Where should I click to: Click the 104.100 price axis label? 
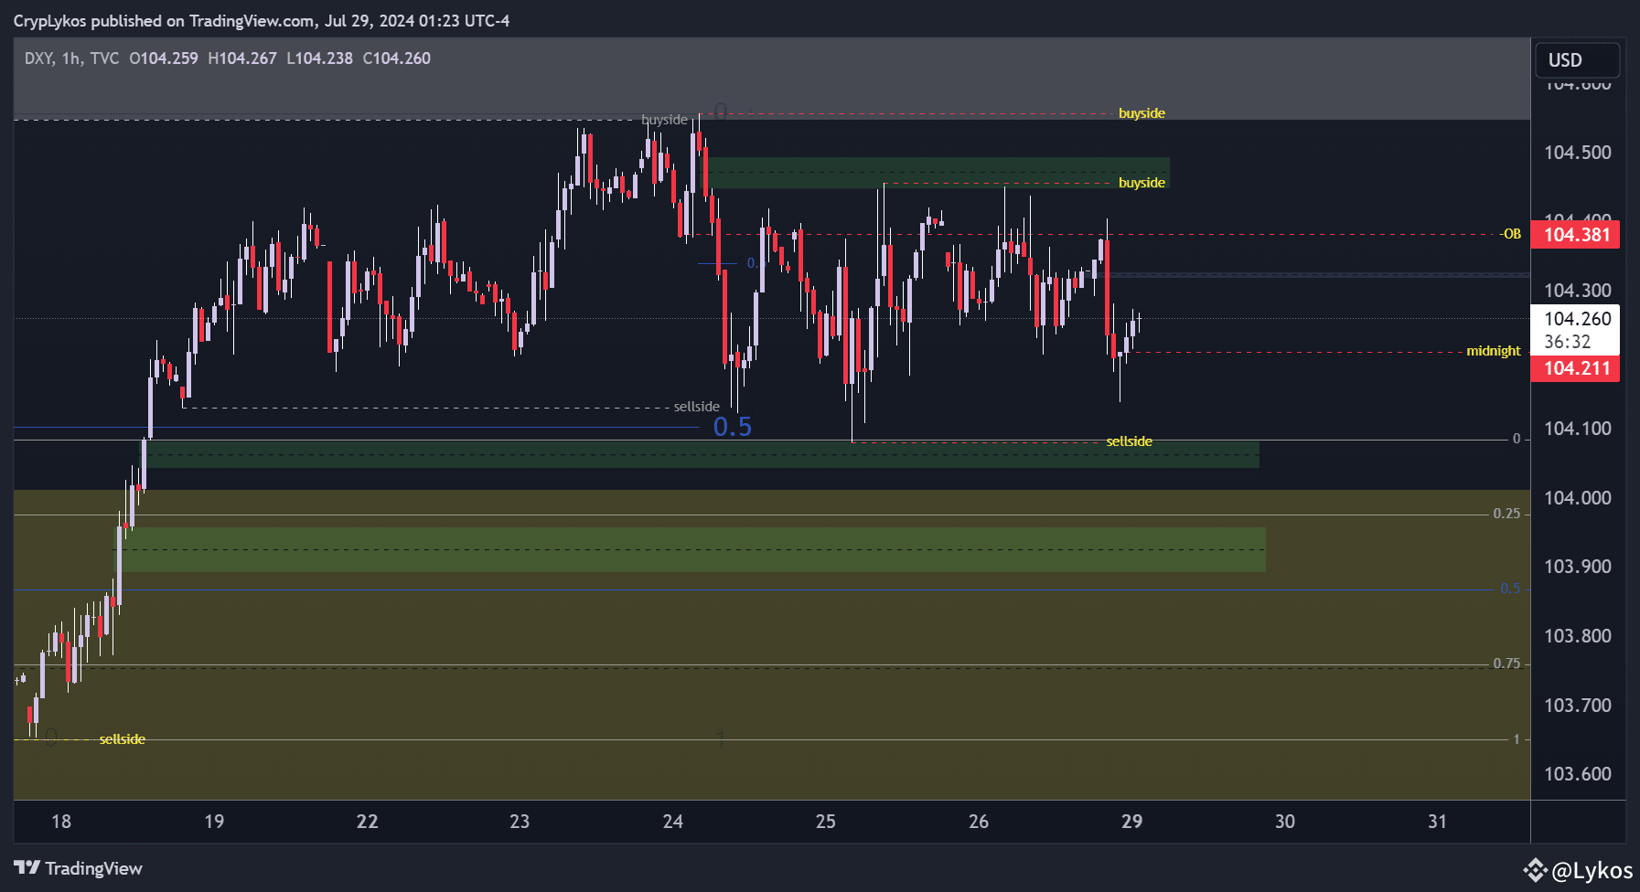pyautogui.click(x=1578, y=429)
